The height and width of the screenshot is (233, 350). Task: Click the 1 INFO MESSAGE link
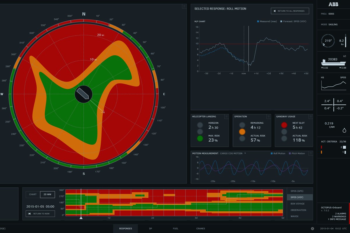[x=337, y=219]
